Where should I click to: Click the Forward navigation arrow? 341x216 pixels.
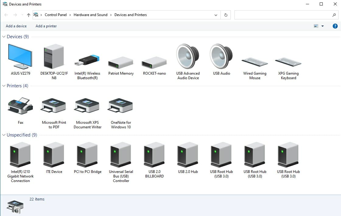point(15,15)
